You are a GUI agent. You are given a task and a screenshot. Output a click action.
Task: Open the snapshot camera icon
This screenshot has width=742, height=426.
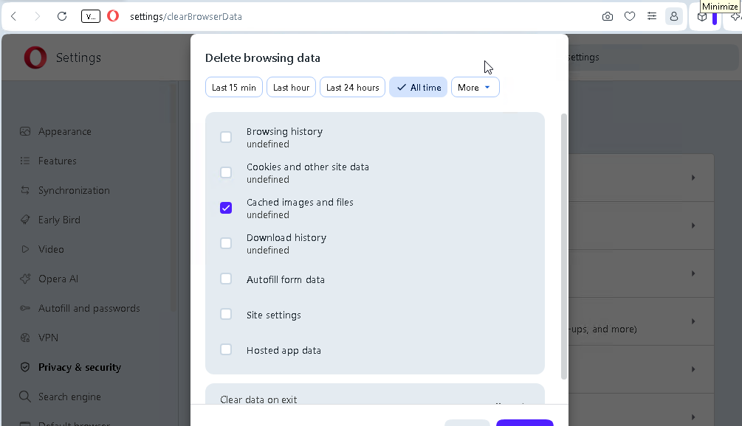(608, 16)
